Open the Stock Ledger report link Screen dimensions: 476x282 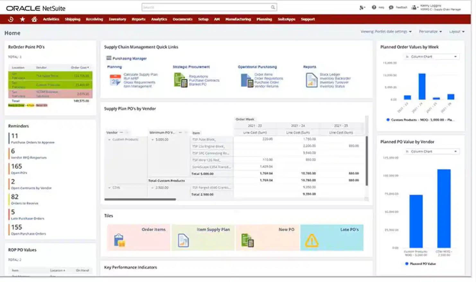[x=330, y=75]
